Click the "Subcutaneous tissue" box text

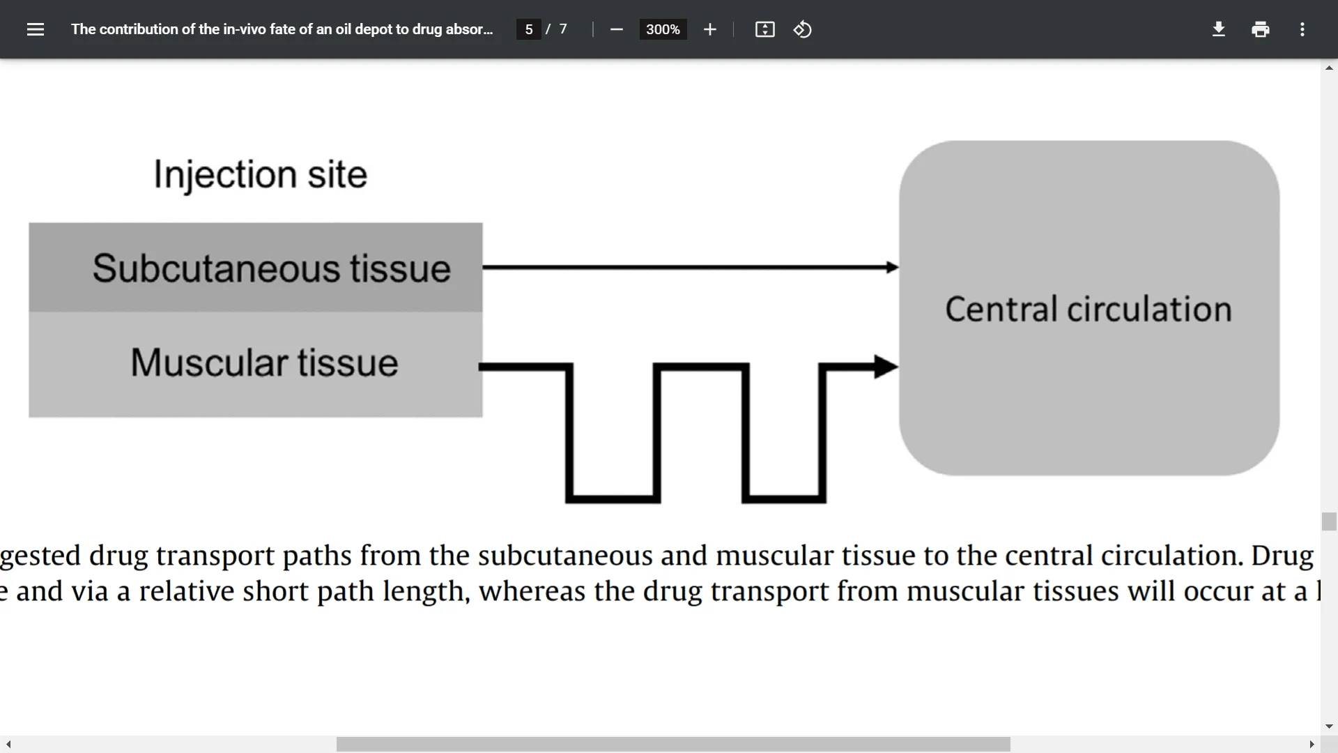coord(272,268)
